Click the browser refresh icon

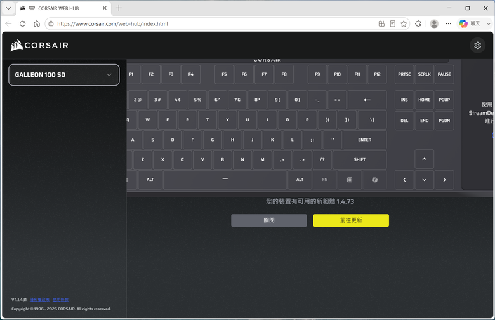(x=22, y=23)
